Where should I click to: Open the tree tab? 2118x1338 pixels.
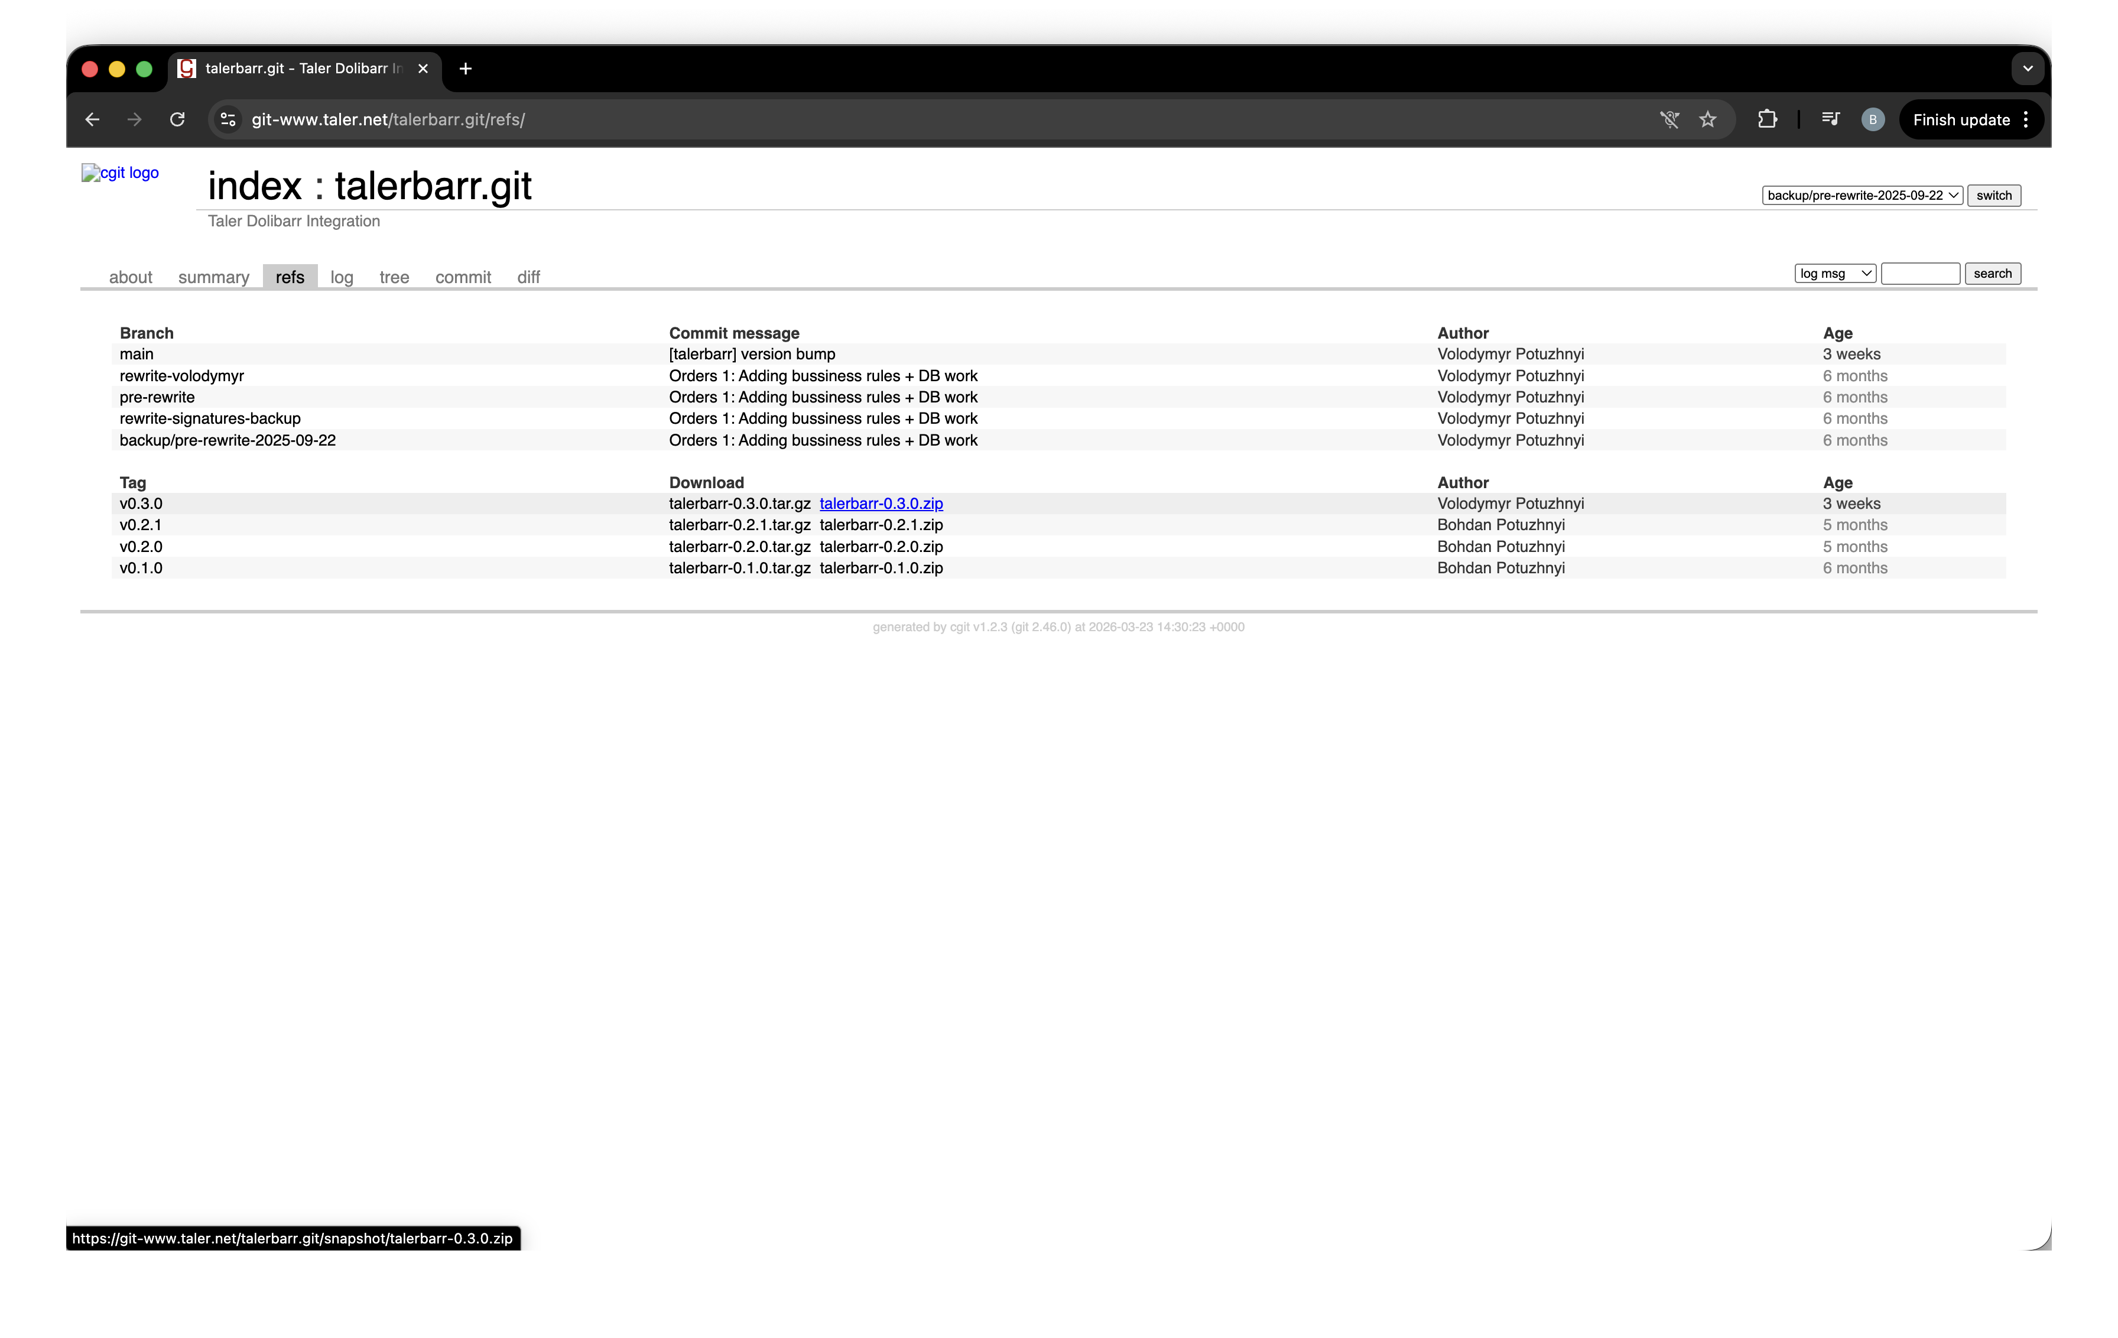coord(394,277)
